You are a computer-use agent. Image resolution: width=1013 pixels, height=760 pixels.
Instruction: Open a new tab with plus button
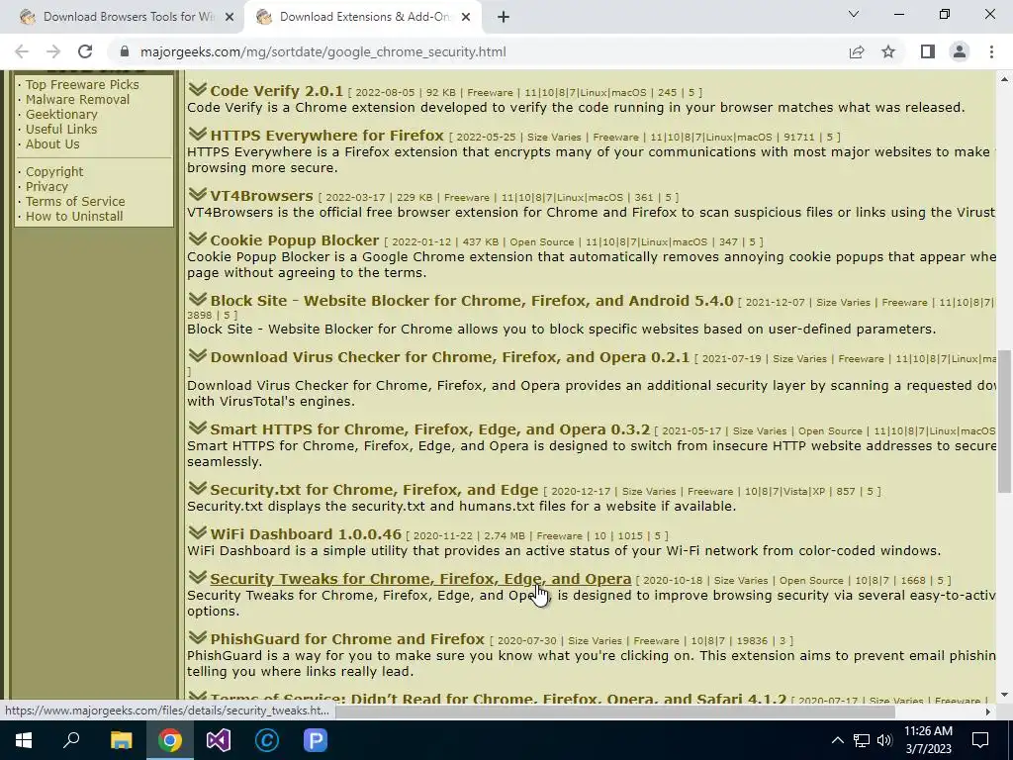point(504,17)
